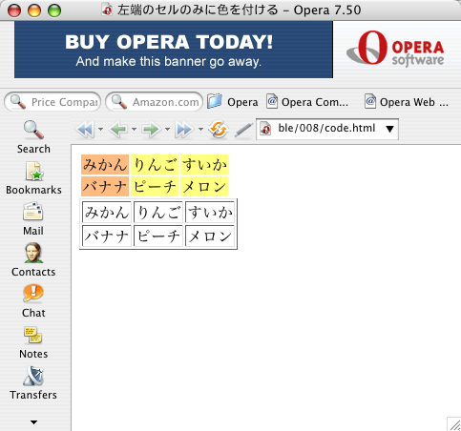Open the Search panel icon
The height and width of the screenshot is (431, 461).
33,130
